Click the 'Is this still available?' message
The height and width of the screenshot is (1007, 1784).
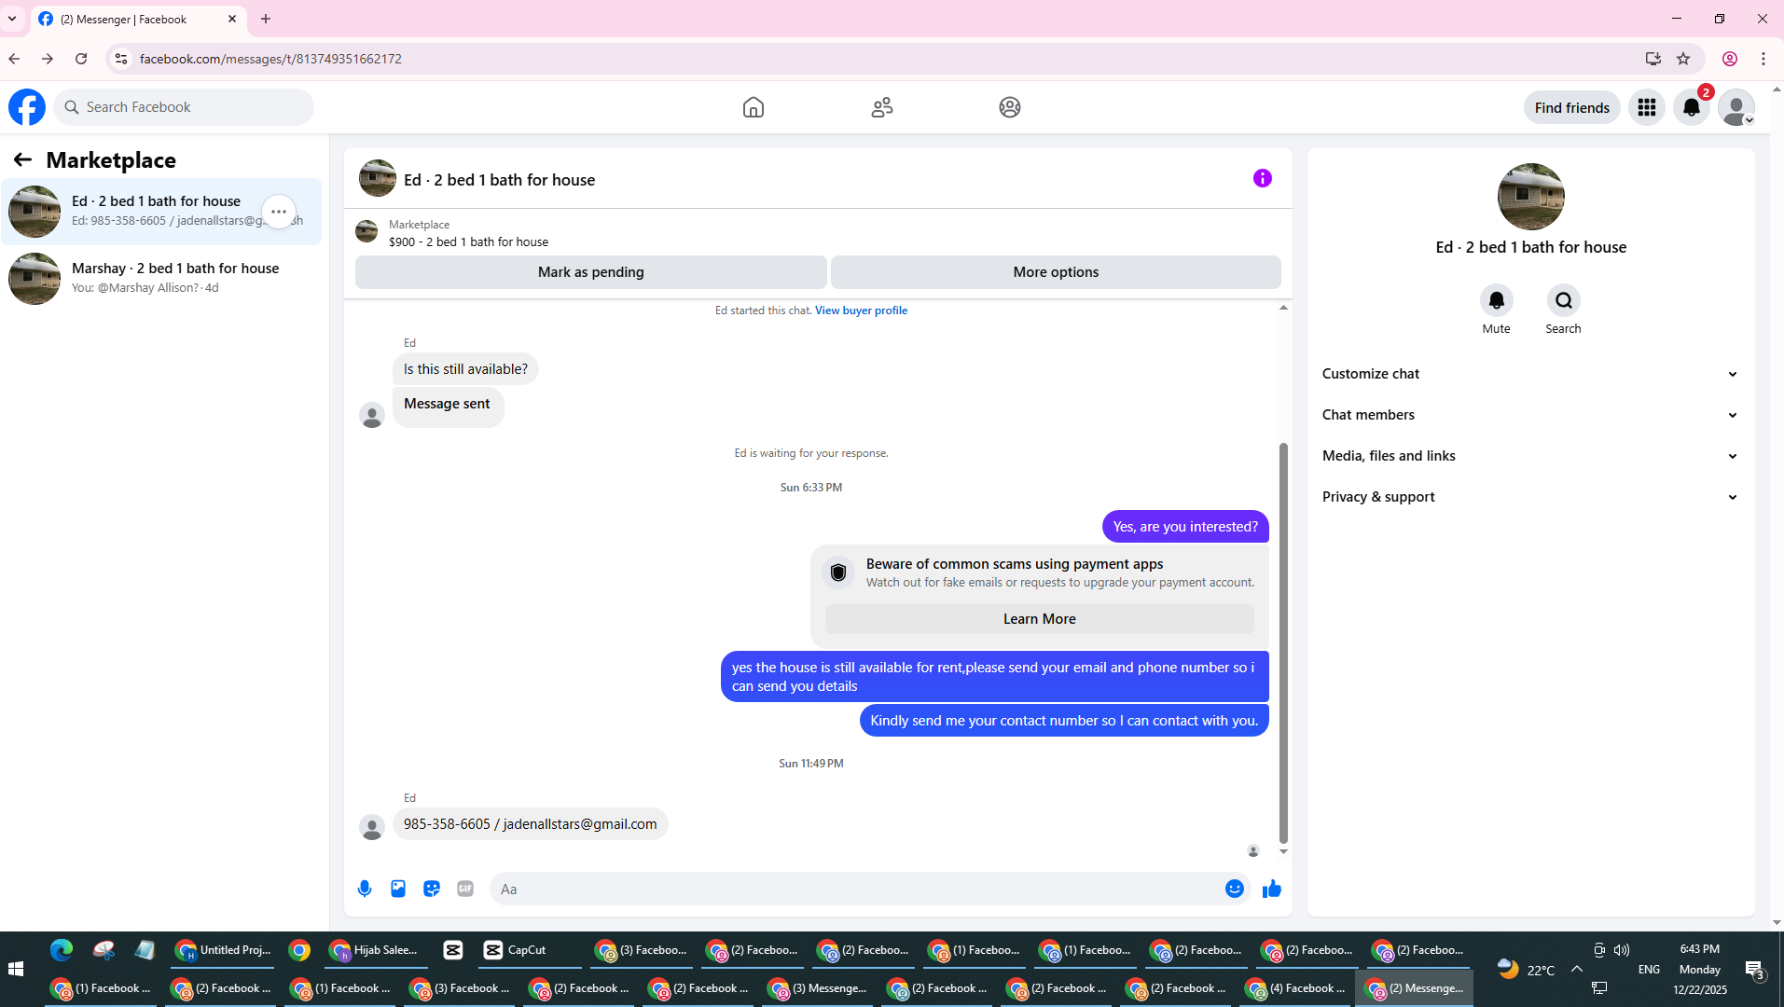[x=465, y=369]
